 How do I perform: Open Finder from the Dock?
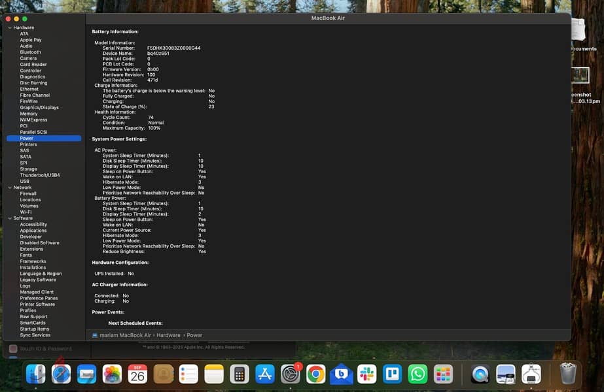pos(36,374)
